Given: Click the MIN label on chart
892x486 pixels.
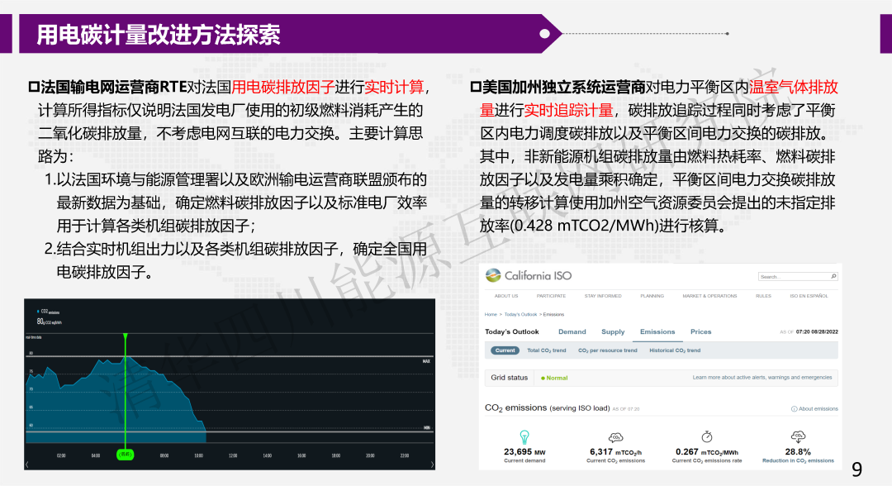Looking at the screenshot, I should [427, 427].
